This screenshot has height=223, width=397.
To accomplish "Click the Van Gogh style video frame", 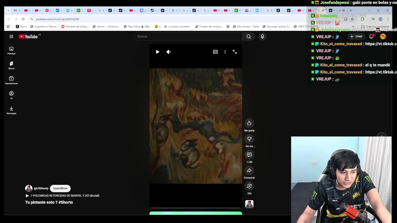I will [x=196, y=126].
